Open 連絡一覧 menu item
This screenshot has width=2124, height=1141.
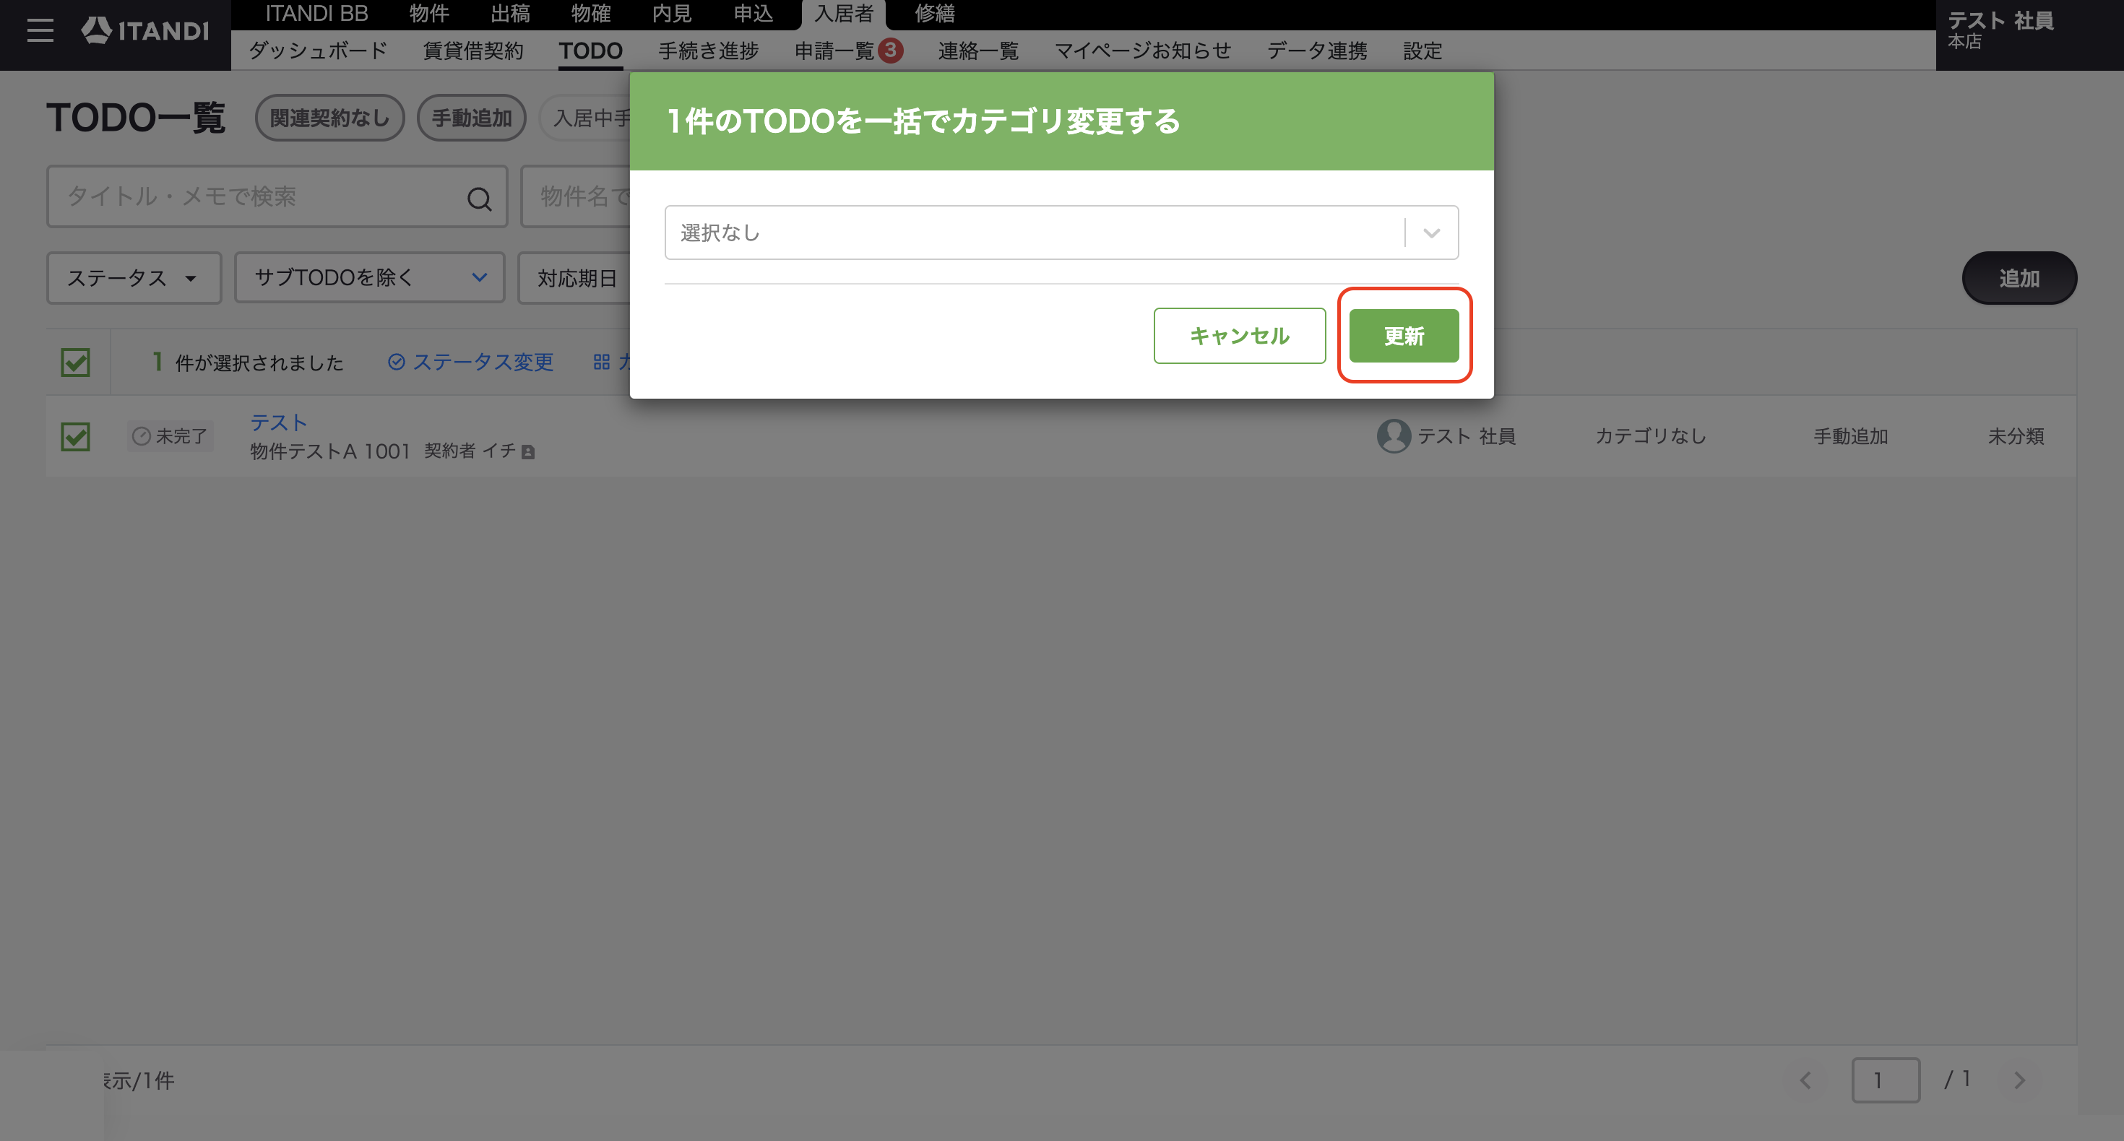tap(979, 51)
